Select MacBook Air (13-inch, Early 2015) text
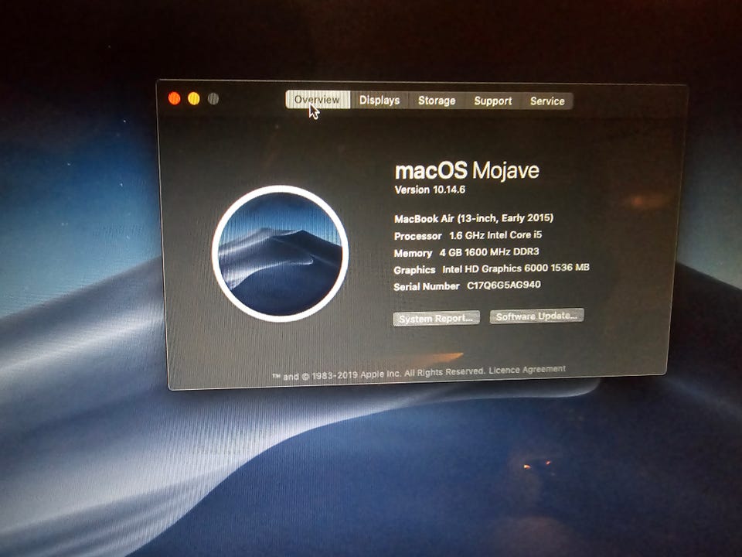Viewport: 742px width, 557px height. click(474, 218)
